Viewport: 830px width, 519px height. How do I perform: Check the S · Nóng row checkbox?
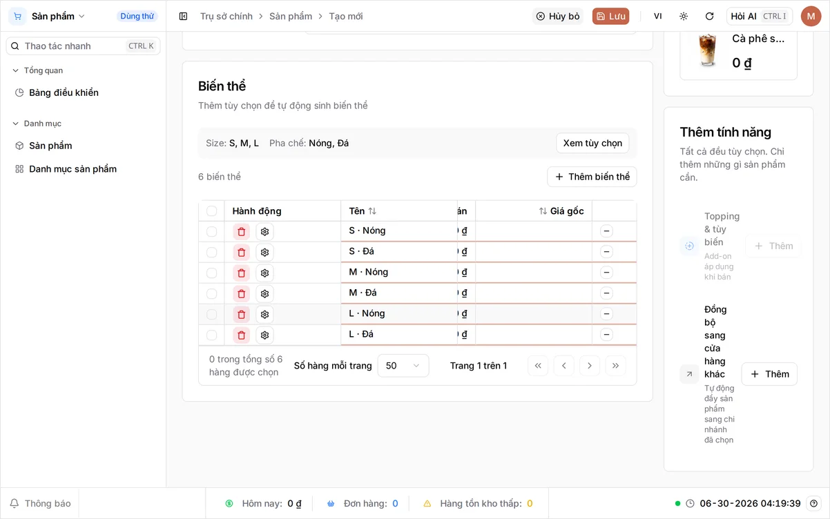click(212, 232)
